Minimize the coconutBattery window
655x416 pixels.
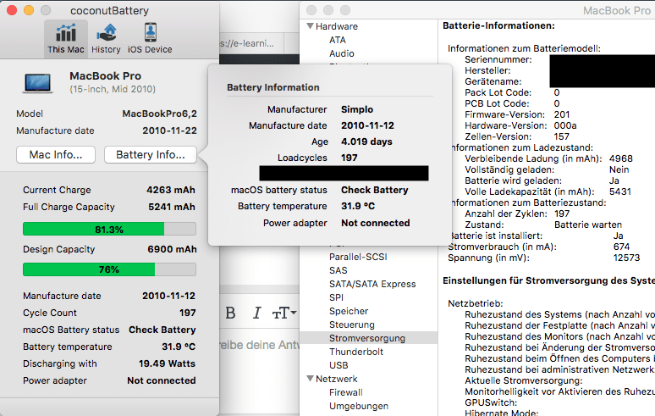coord(29,10)
